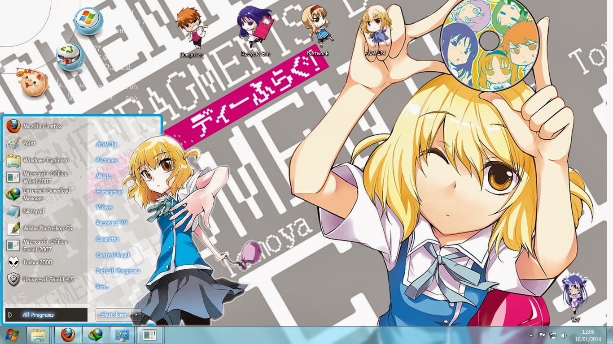The height and width of the screenshot is (344, 613).
Task: Switch to Firefox via its taskbar button
Action: pos(68,335)
